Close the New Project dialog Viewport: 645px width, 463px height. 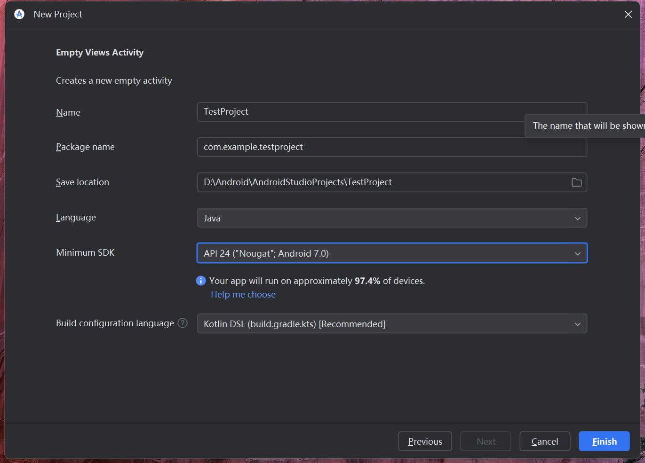coord(628,15)
